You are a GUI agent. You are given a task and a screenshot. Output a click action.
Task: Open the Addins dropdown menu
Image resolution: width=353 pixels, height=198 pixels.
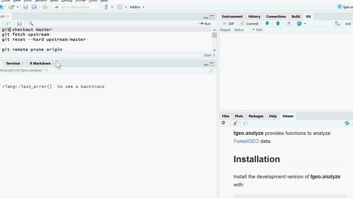coord(137,7)
